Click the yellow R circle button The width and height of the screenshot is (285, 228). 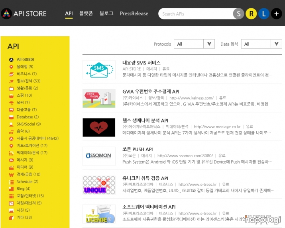pyautogui.click(x=251, y=14)
